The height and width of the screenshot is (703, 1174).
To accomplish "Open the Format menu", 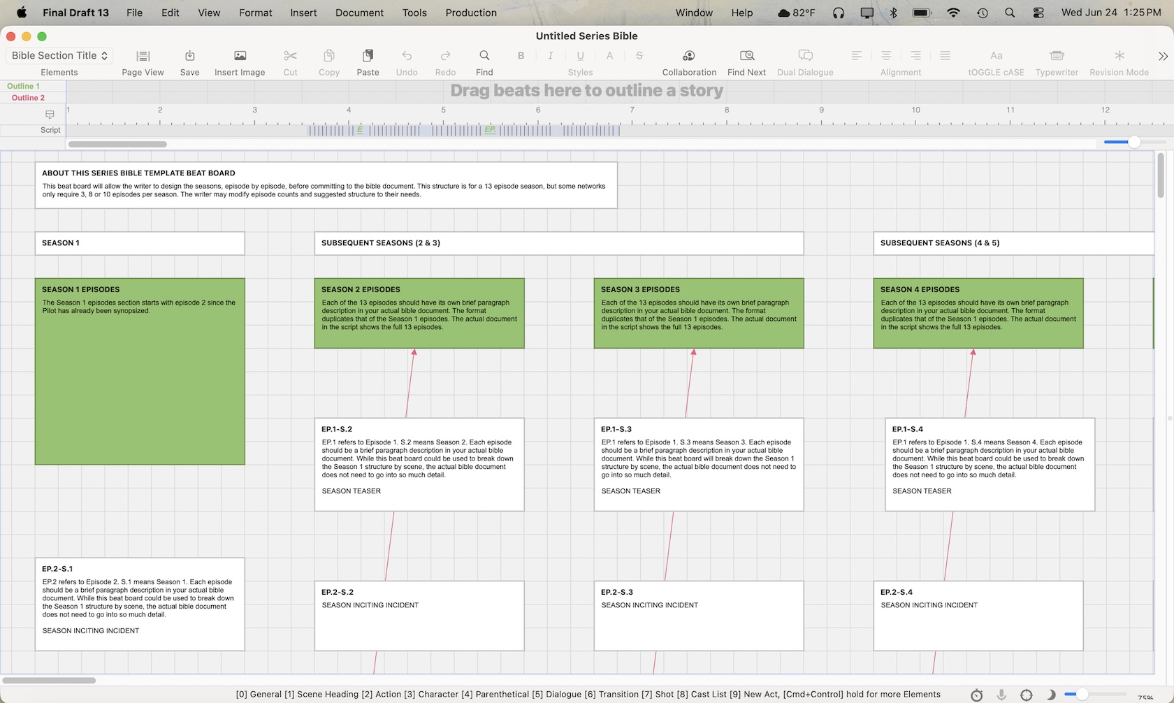I will [x=255, y=13].
